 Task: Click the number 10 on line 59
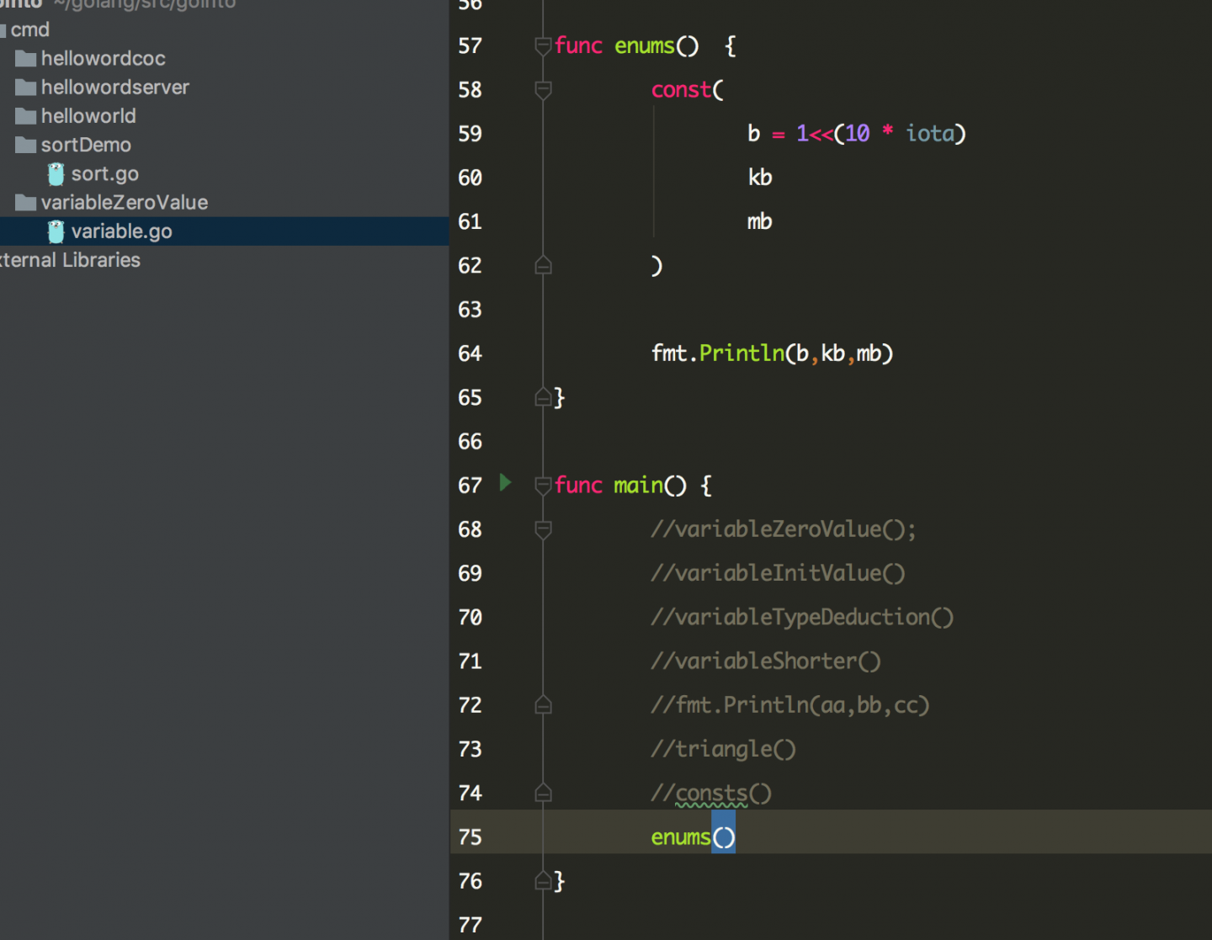pyautogui.click(x=858, y=134)
